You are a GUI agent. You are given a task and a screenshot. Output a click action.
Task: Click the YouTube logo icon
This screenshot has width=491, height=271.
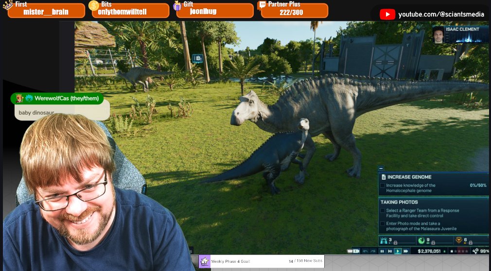pos(387,15)
